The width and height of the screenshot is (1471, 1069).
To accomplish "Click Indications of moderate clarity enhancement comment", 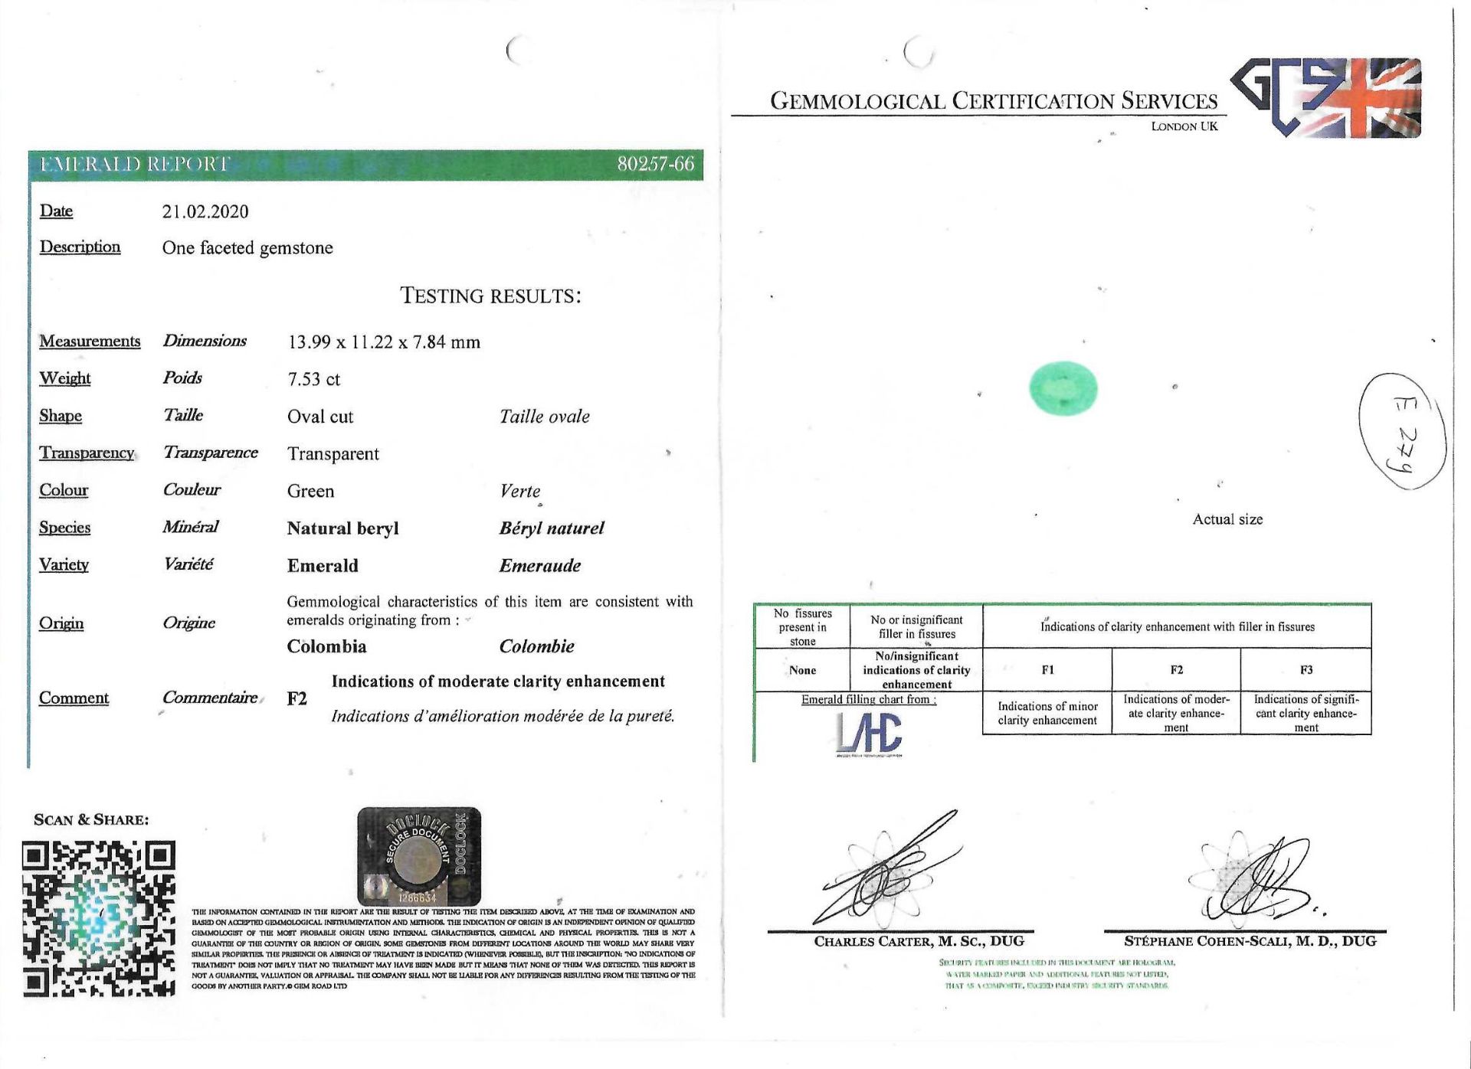I will pyautogui.click(x=498, y=682).
